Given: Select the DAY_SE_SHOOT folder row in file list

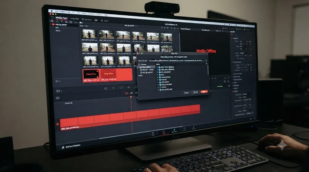Looking at the screenshot, I should (164, 72).
